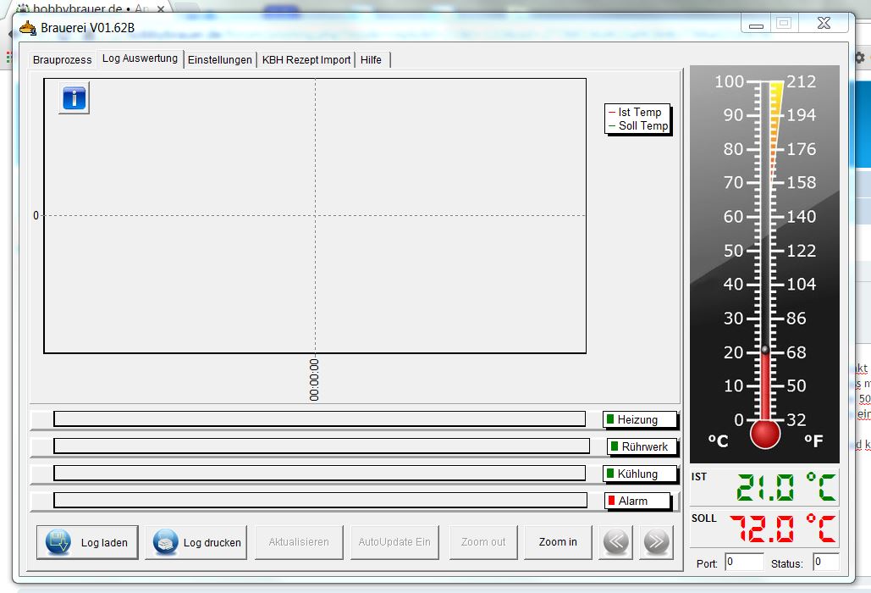871x593 pixels.
Task: Click the Brauerei app icon in title bar
Action: (28, 27)
